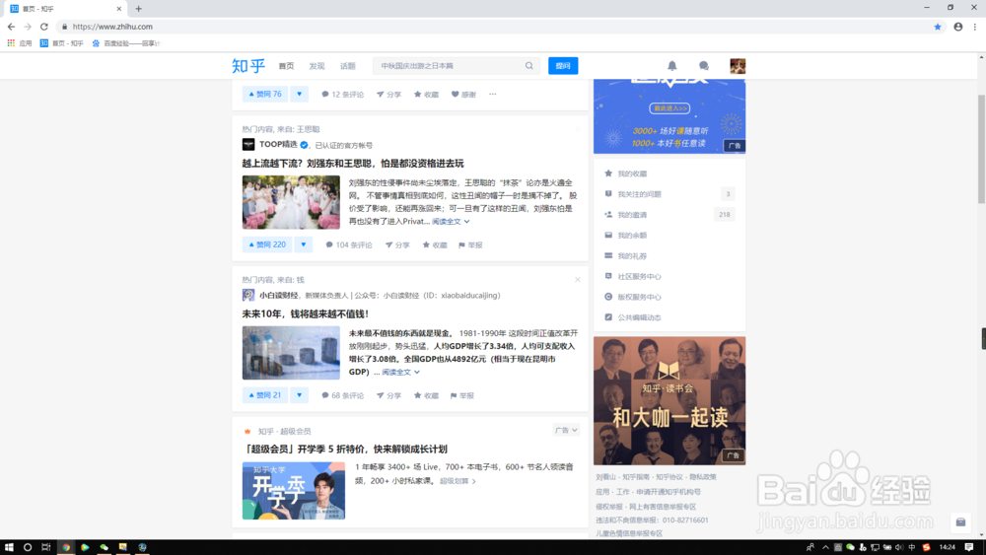
Task: Open the 广告 dropdown on the membership card
Action: [566, 430]
